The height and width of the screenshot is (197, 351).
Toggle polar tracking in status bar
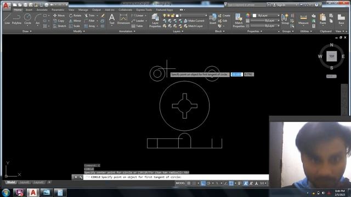click(208, 183)
